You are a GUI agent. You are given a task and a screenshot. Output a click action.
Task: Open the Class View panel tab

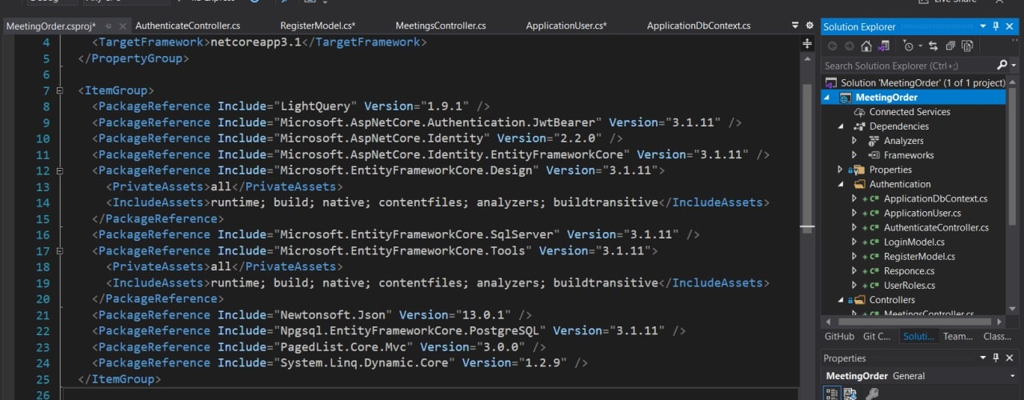click(998, 336)
